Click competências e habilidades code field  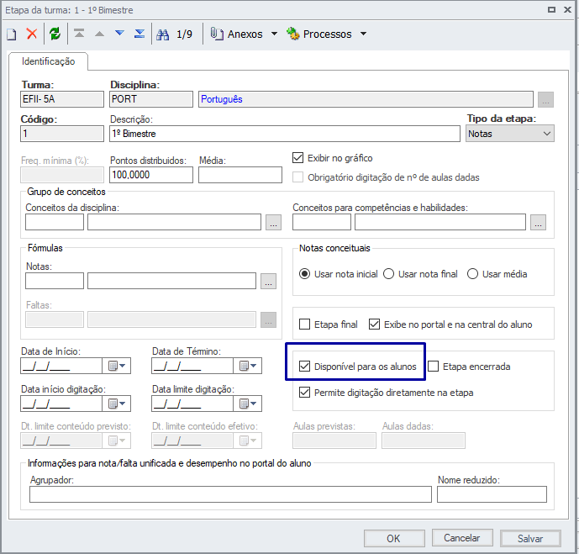(322, 222)
